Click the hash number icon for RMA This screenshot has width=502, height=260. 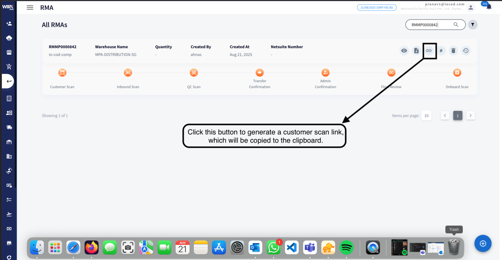[441, 51]
